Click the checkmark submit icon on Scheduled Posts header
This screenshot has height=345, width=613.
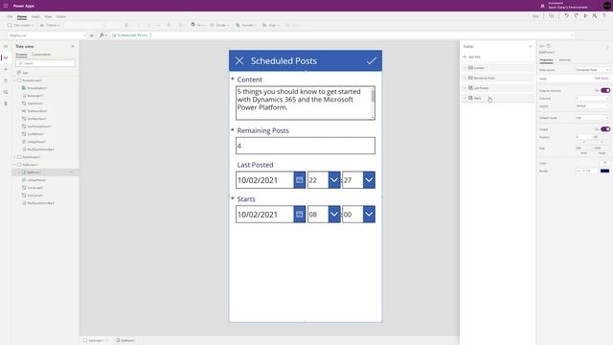point(372,60)
